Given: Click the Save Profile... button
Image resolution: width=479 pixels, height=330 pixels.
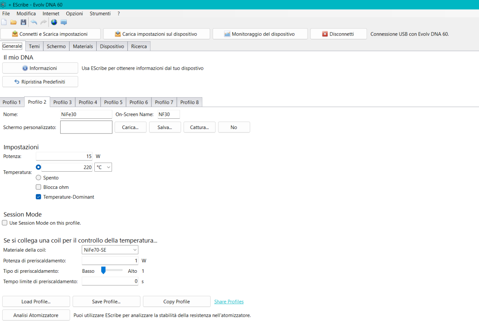Looking at the screenshot, I should pyautogui.click(x=106, y=301).
